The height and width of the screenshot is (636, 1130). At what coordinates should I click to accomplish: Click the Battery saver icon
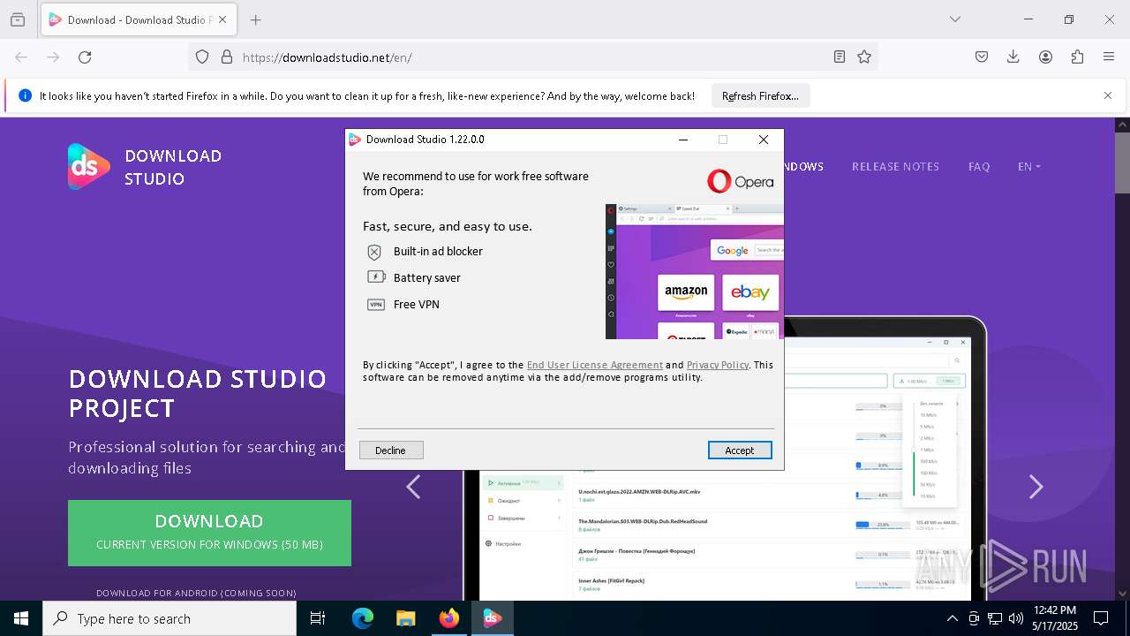coord(376,277)
